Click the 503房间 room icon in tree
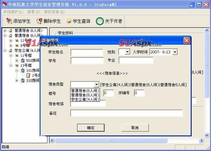The image size is (211, 151). point(22,61)
